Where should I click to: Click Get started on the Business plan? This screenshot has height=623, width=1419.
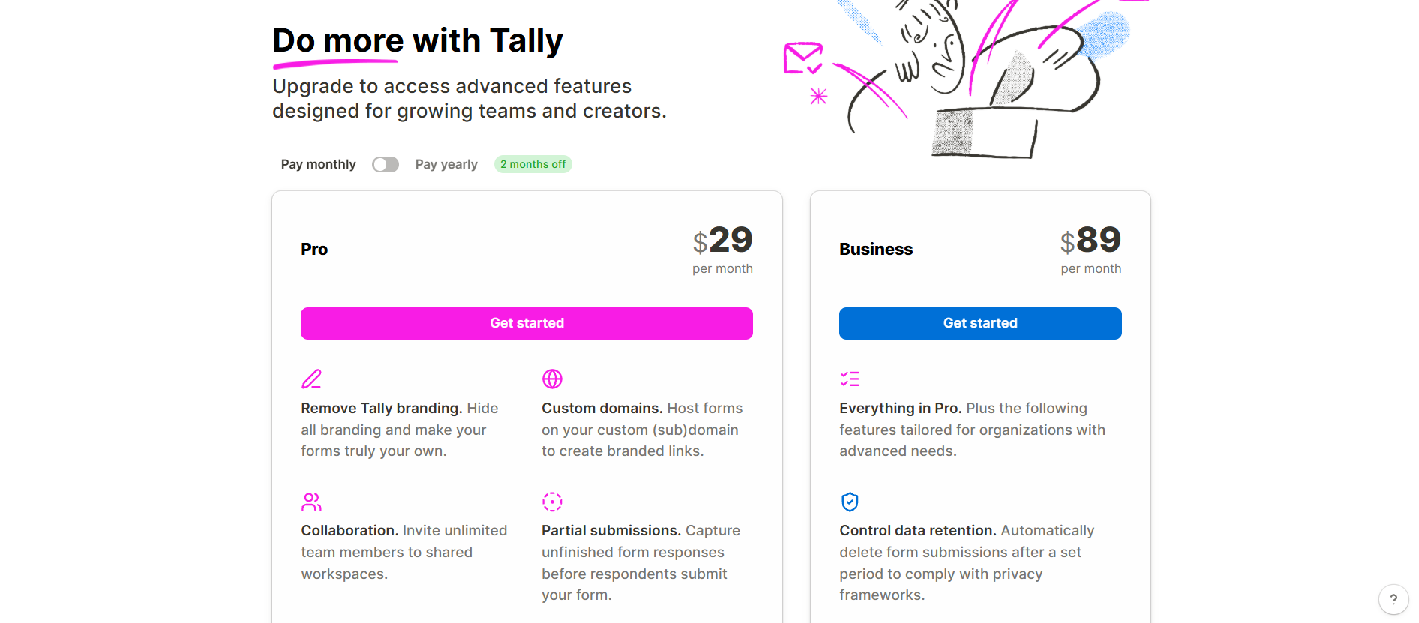click(979, 322)
